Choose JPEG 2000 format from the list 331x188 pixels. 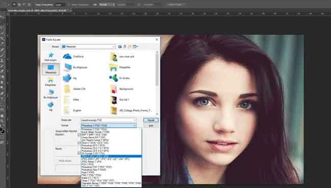point(111,159)
